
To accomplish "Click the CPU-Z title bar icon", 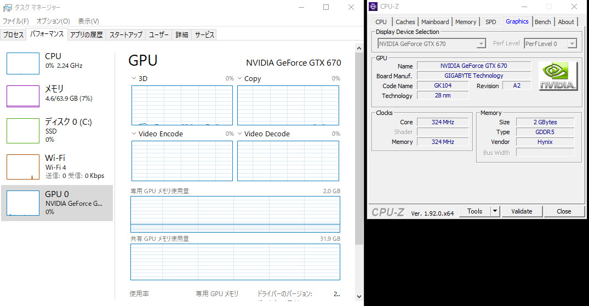I will [373, 7].
